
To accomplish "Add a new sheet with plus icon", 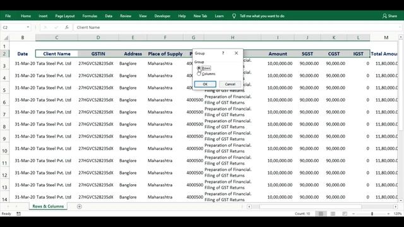I will (80, 206).
